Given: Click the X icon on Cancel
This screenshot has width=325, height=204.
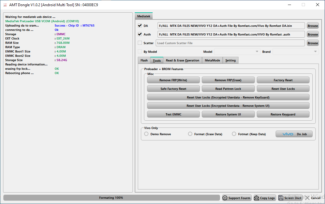Looking at the screenshot, I should (x=307, y=198).
